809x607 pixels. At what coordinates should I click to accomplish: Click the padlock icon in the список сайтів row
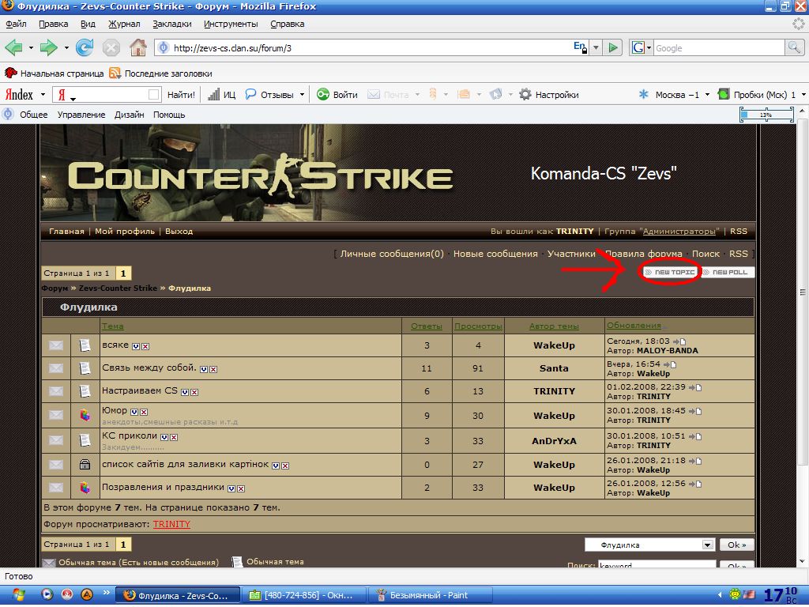pos(85,465)
